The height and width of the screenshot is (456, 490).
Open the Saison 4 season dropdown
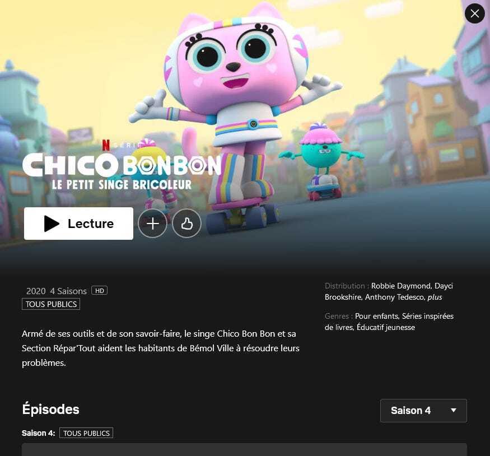click(x=423, y=411)
